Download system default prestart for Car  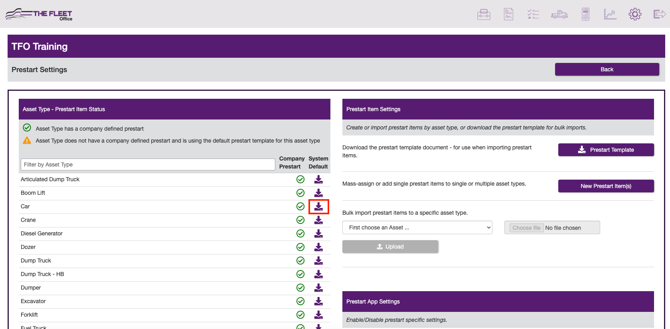click(x=318, y=206)
